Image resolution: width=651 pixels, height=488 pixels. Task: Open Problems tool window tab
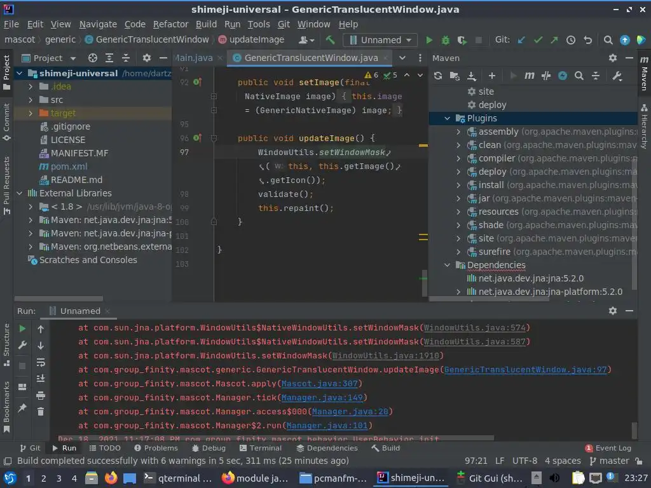[x=156, y=448]
